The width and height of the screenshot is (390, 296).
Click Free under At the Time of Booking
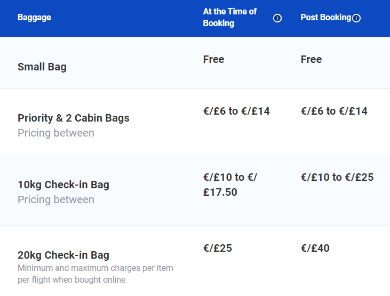tap(213, 59)
